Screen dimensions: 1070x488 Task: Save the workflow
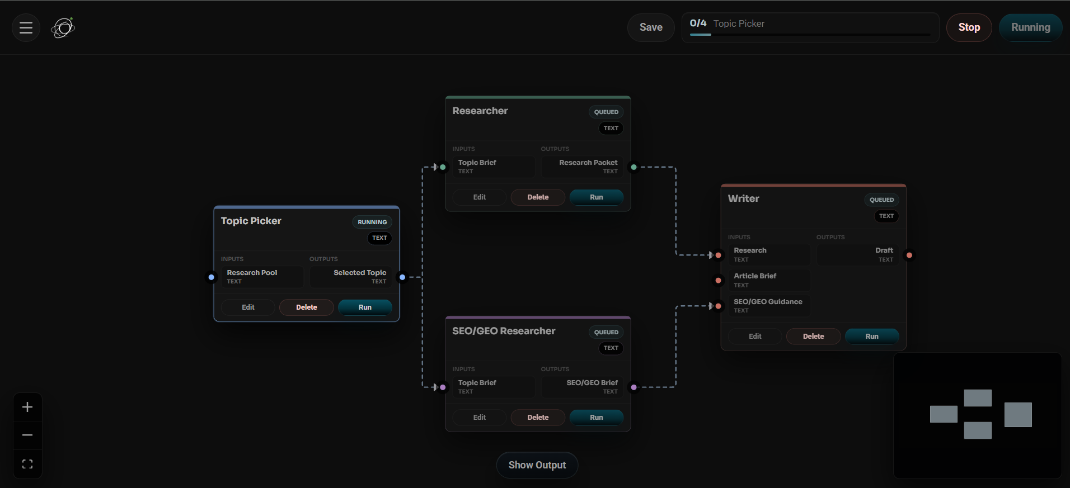[651, 27]
